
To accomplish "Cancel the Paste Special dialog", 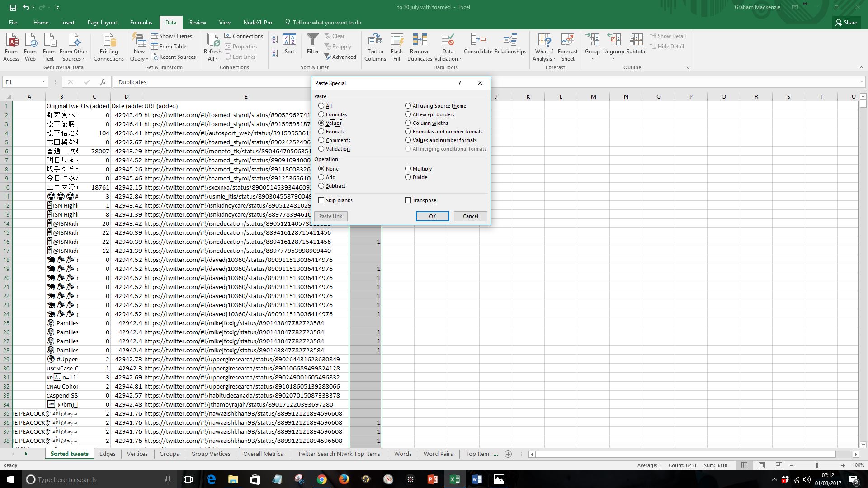I will (x=470, y=216).
